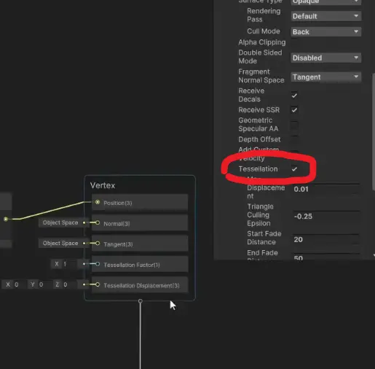Open the Rendering Pass Default dropdown
Viewport: 375px width, 369px height.
326,16
